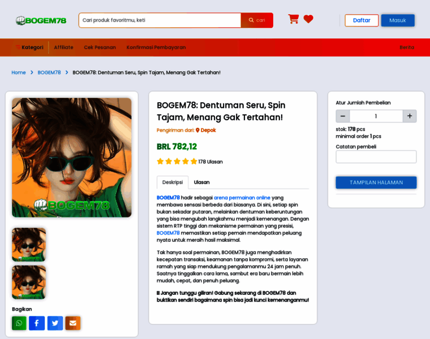Select the Deskripsi tab
This screenshot has height=339, width=430.
pos(173,182)
